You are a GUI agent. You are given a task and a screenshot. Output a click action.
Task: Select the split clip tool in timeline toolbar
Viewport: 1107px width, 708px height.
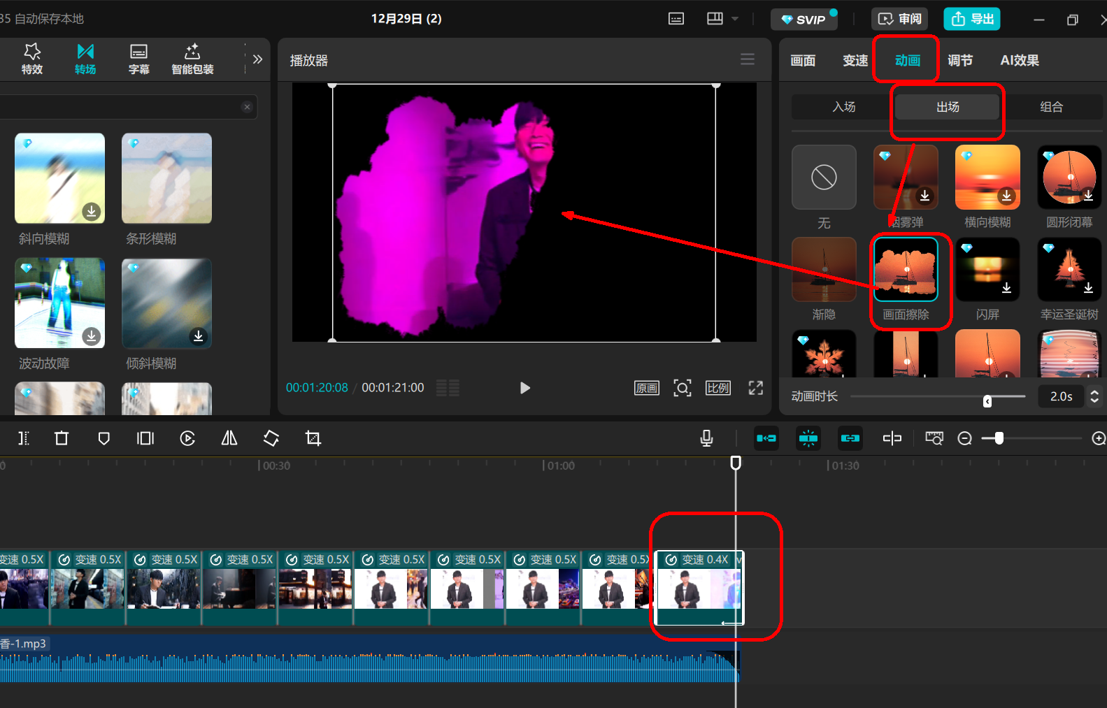(x=23, y=438)
